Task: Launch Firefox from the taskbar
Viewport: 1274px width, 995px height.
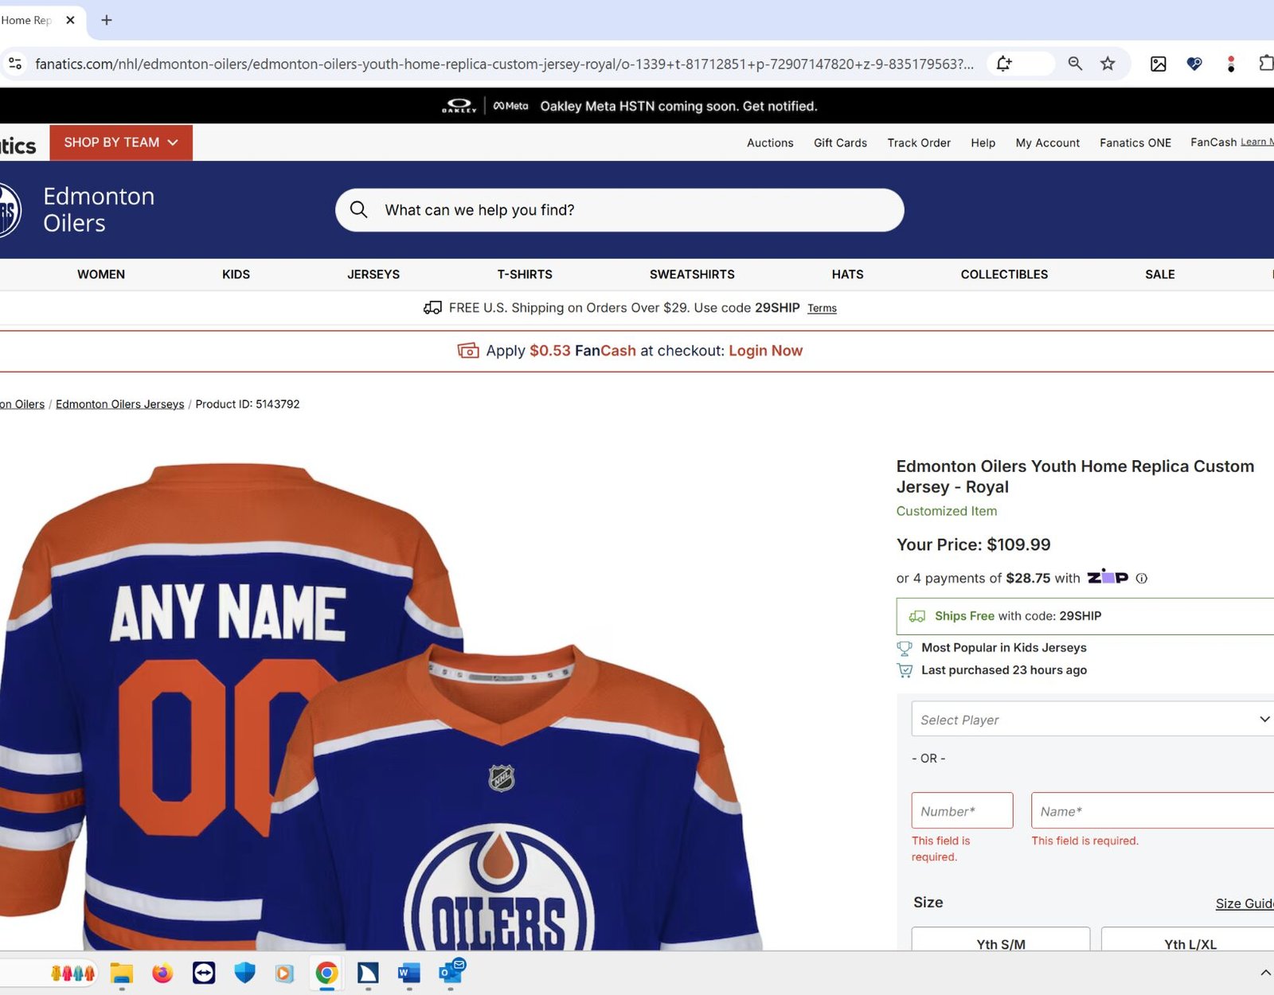Action: [x=162, y=973]
